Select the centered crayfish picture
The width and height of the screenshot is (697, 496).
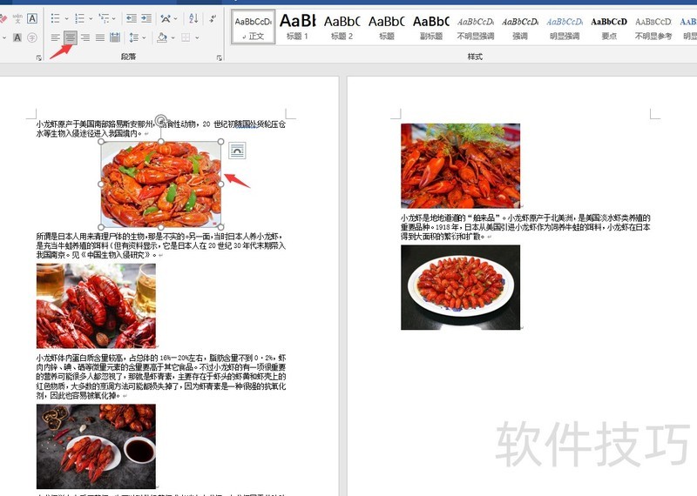click(x=161, y=184)
